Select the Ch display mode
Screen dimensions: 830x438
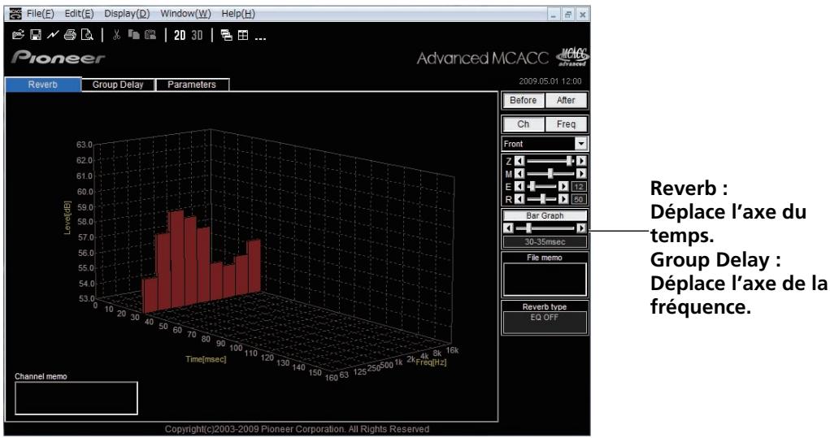point(523,124)
